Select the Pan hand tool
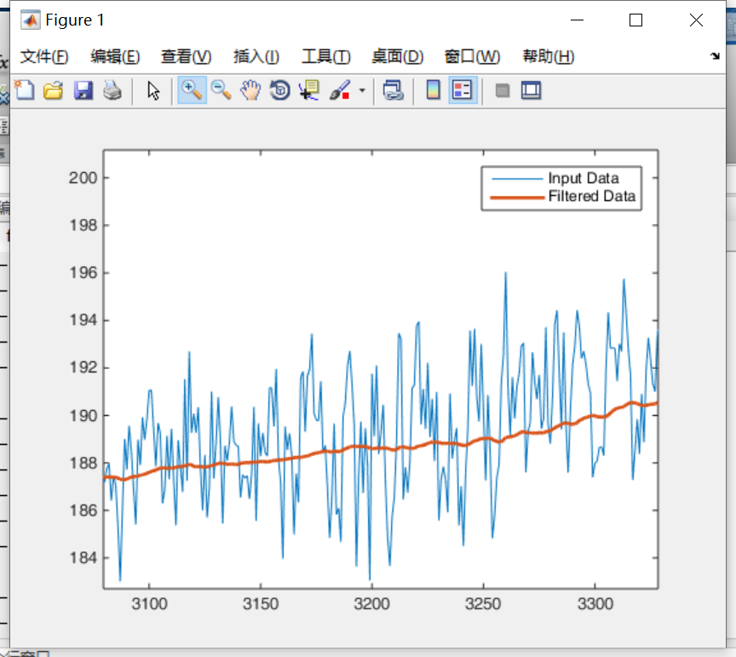The height and width of the screenshot is (657, 736). tap(250, 90)
